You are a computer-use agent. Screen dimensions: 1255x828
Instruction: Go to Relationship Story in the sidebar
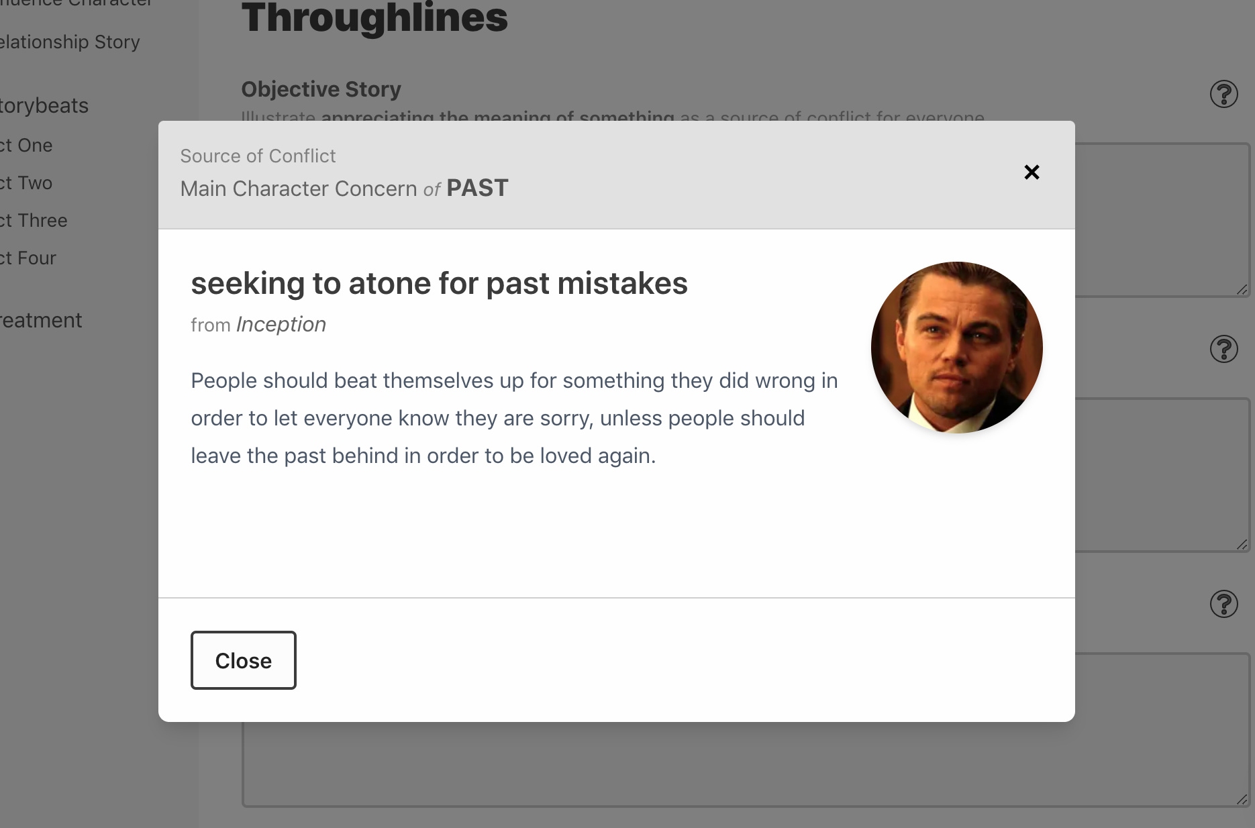pos(70,42)
